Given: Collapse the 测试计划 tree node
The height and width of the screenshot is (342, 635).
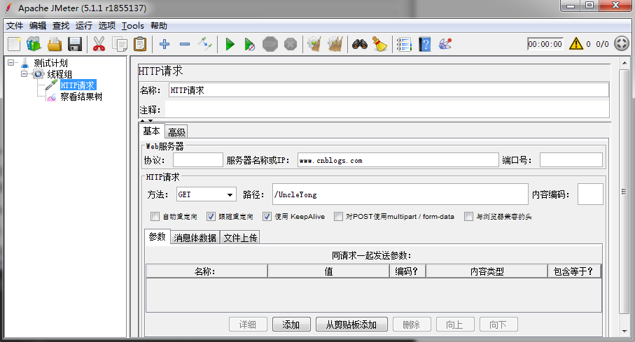Looking at the screenshot, I should (11, 63).
